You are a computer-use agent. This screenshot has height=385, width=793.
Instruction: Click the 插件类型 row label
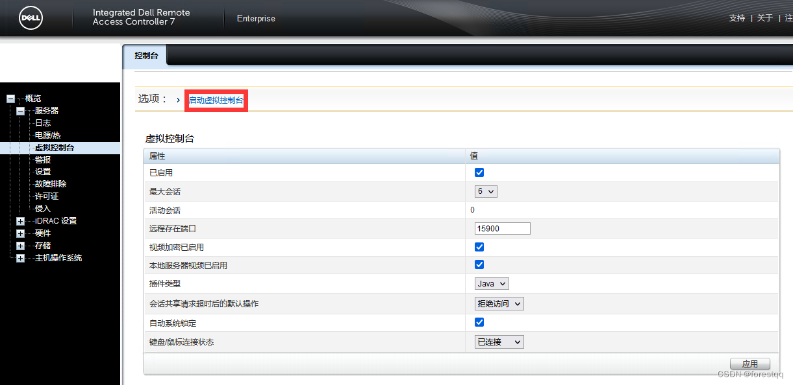(165, 284)
